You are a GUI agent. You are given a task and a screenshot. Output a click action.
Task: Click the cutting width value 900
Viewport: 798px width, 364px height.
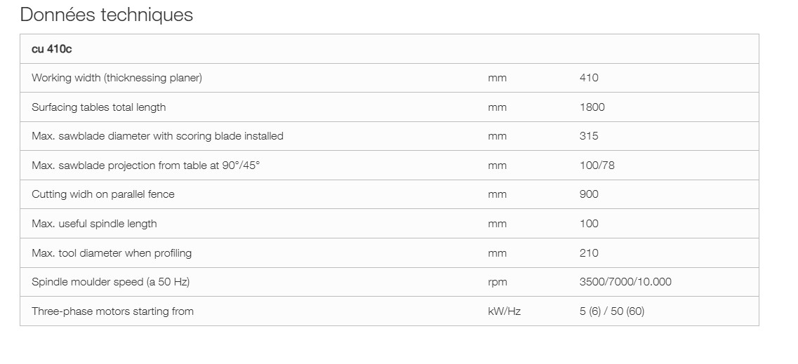pyautogui.click(x=589, y=194)
